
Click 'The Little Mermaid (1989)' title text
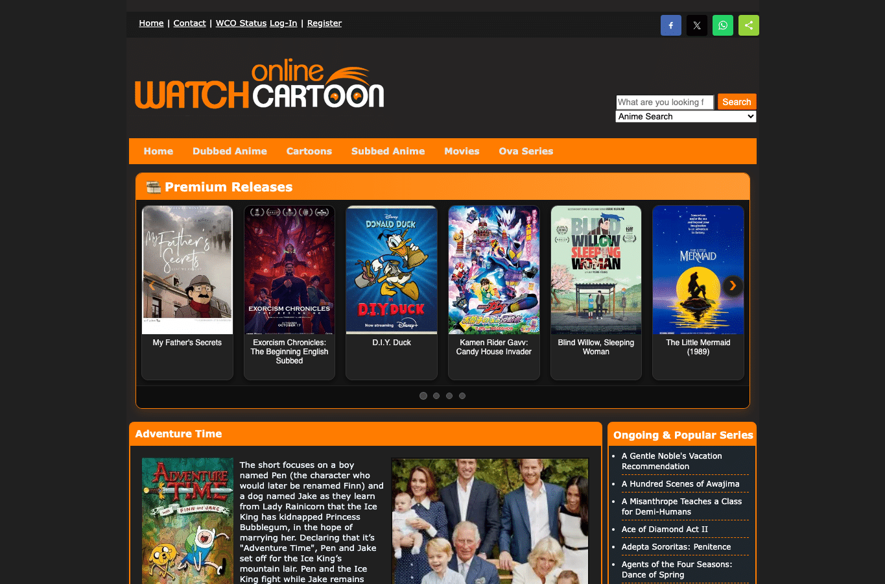tap(698, 347)
